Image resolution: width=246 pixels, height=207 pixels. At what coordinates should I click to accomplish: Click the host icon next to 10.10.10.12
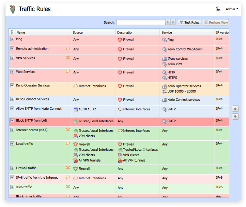click(76, 109)
